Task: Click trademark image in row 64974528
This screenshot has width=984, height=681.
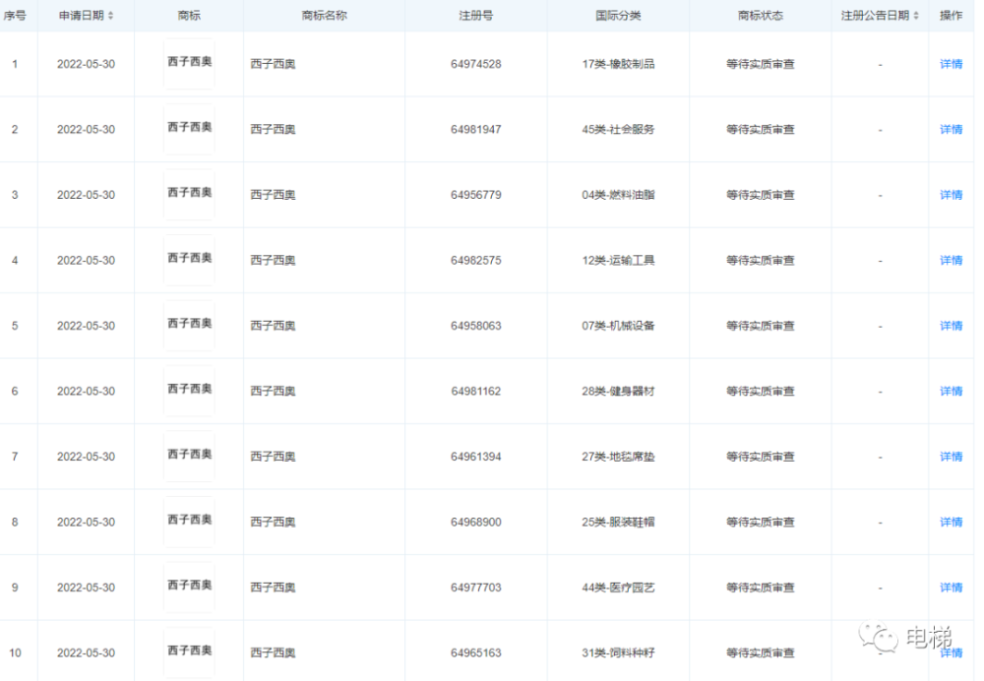Action: pos(189,63)
